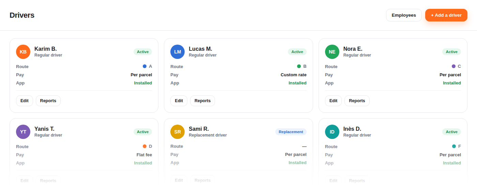Click Installed app status for Lucas M.
The height and width of the screenshot is (189, 477).
(x=297, y=83)
